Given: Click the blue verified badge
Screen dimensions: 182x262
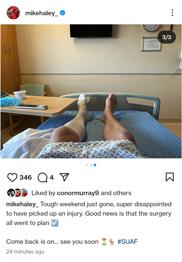Looking at the screenshot, I should (x=63, y=13).
